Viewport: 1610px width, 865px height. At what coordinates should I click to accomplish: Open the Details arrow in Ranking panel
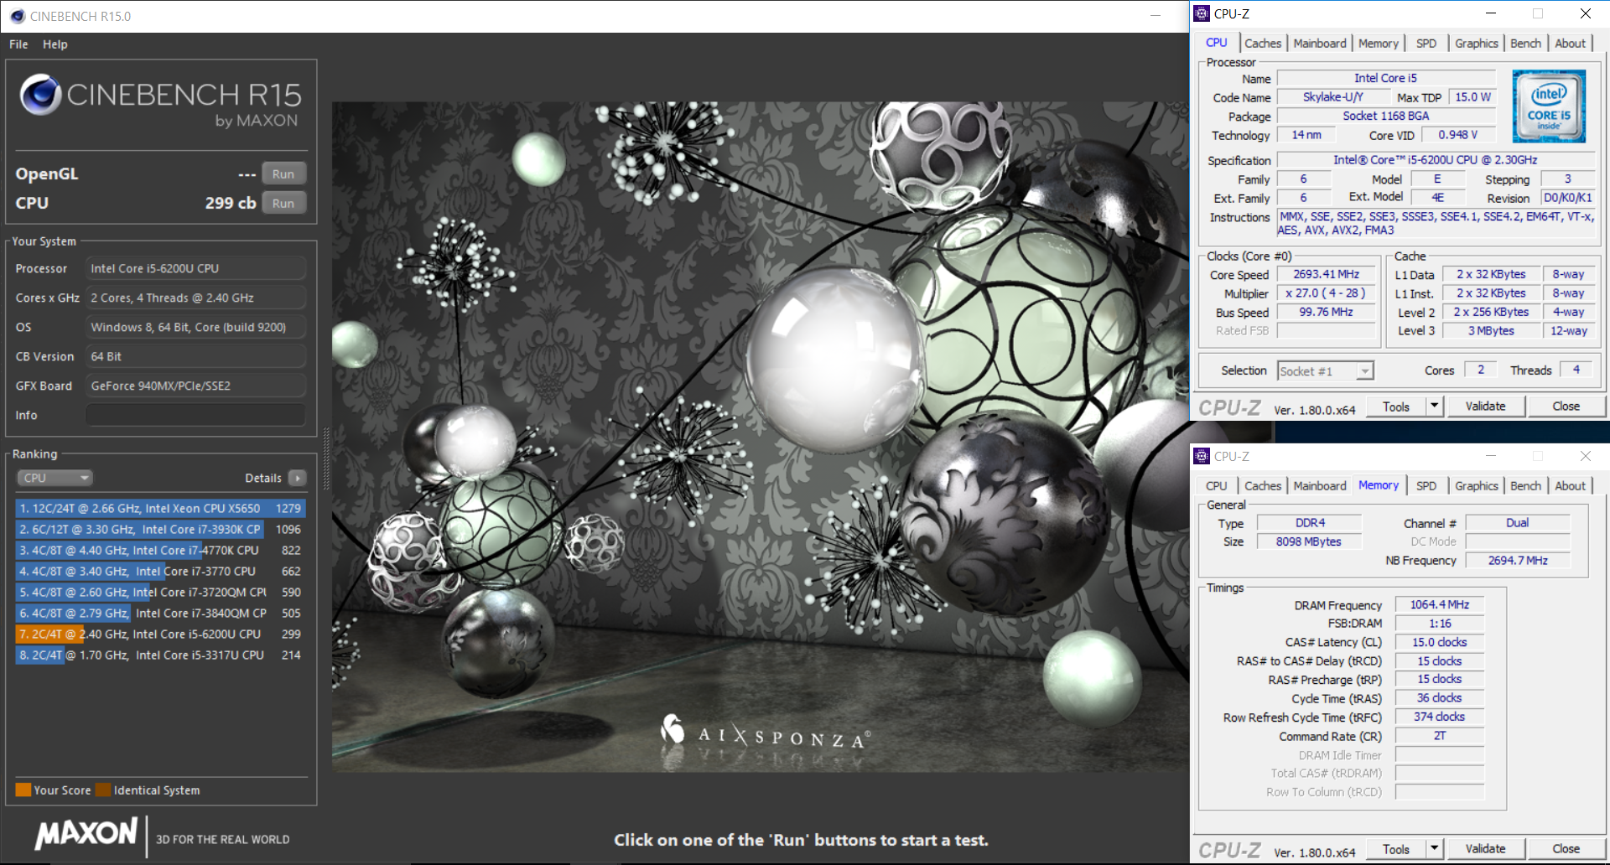click(x=297, y=478)
